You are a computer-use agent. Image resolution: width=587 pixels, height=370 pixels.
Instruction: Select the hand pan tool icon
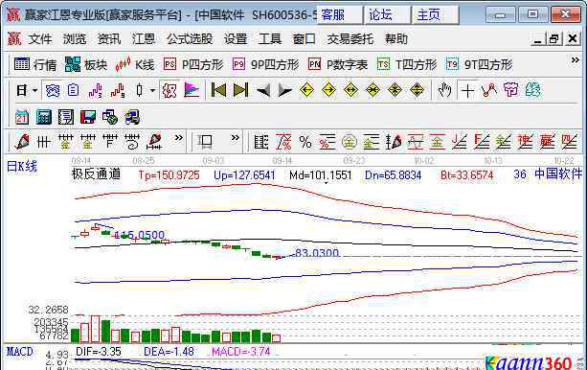tap(444, 90)
